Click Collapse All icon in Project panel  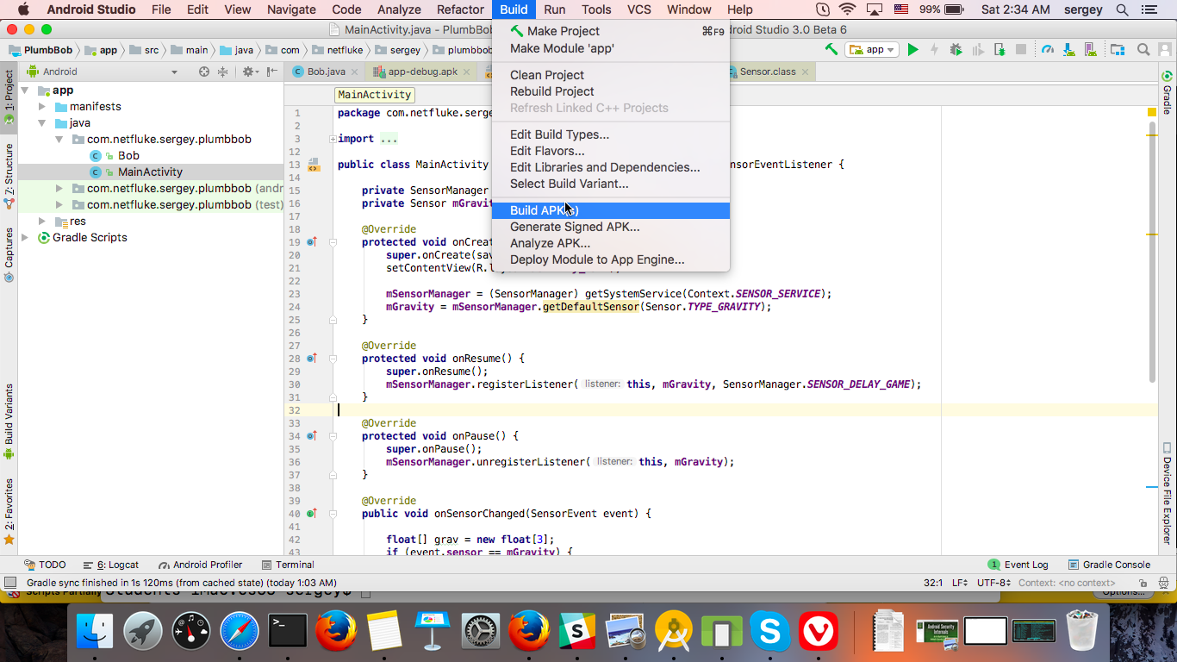click(x=223, y=72)
